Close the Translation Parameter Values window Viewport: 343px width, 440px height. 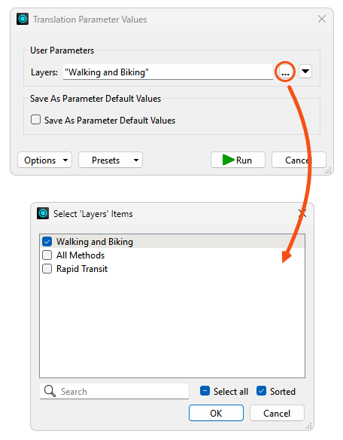[x=322, y=19]
